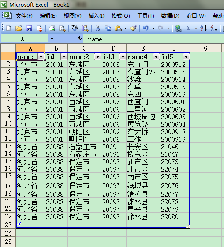
Task: Click the AutoSum sigma icon
Action: coord(189,28)
